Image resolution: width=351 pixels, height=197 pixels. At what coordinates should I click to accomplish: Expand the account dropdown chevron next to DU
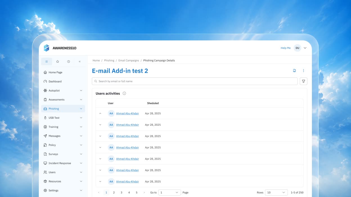click(305, 48)
